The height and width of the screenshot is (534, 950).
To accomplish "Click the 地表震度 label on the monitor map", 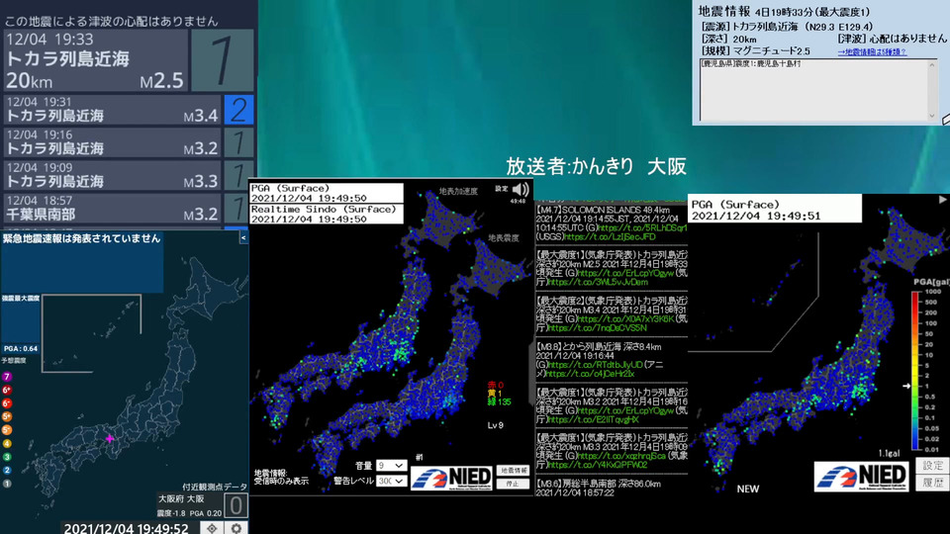I will point(504,238).
